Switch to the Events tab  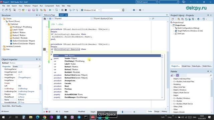(15, 67)
